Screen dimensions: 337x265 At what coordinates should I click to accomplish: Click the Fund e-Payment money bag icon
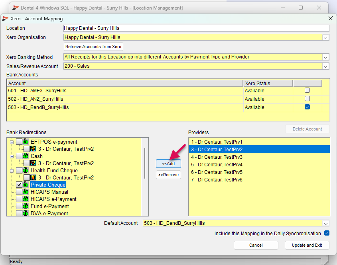(x=26, y=206)
